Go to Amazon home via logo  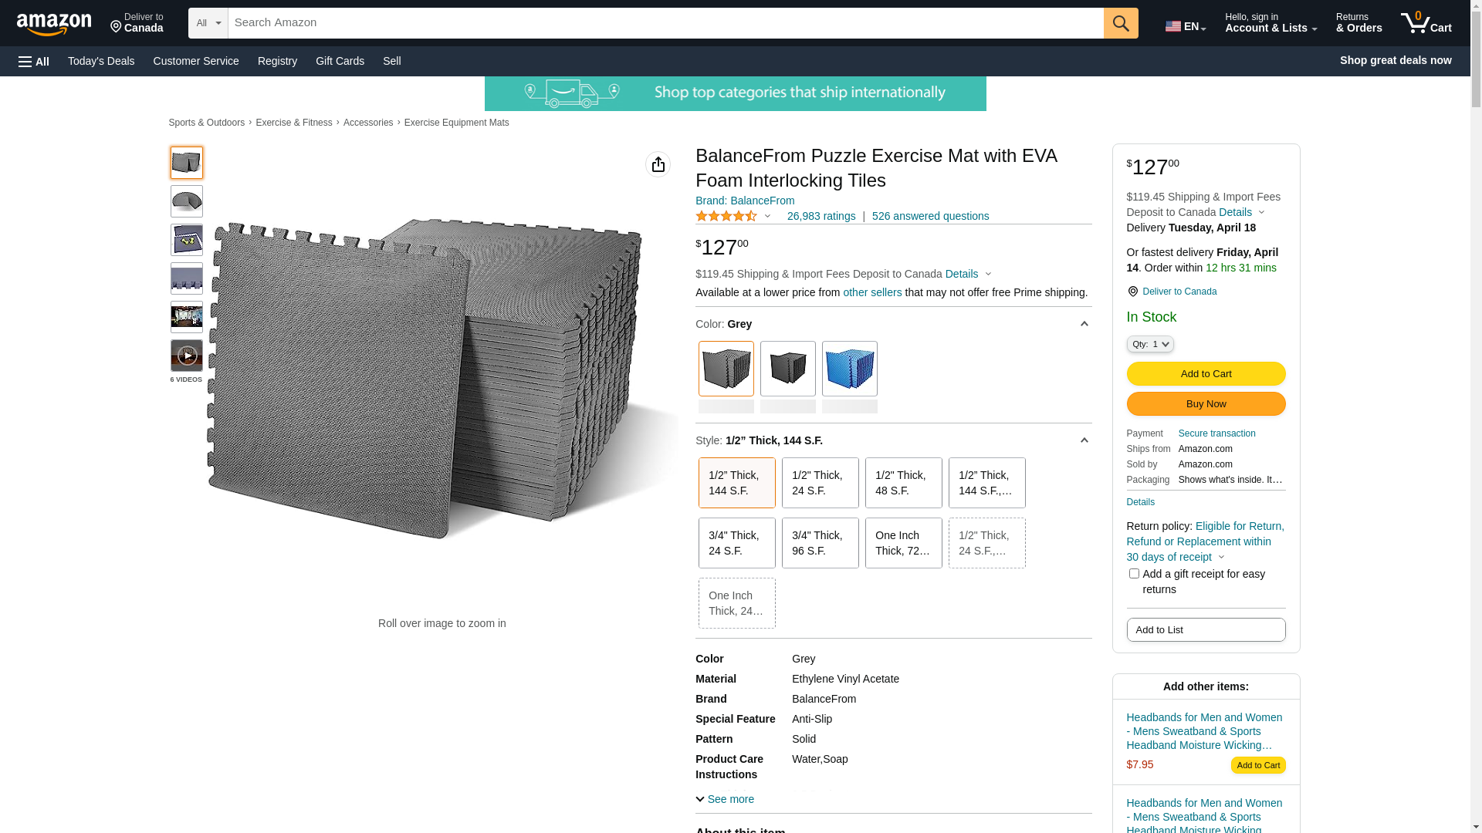[54, 24]
